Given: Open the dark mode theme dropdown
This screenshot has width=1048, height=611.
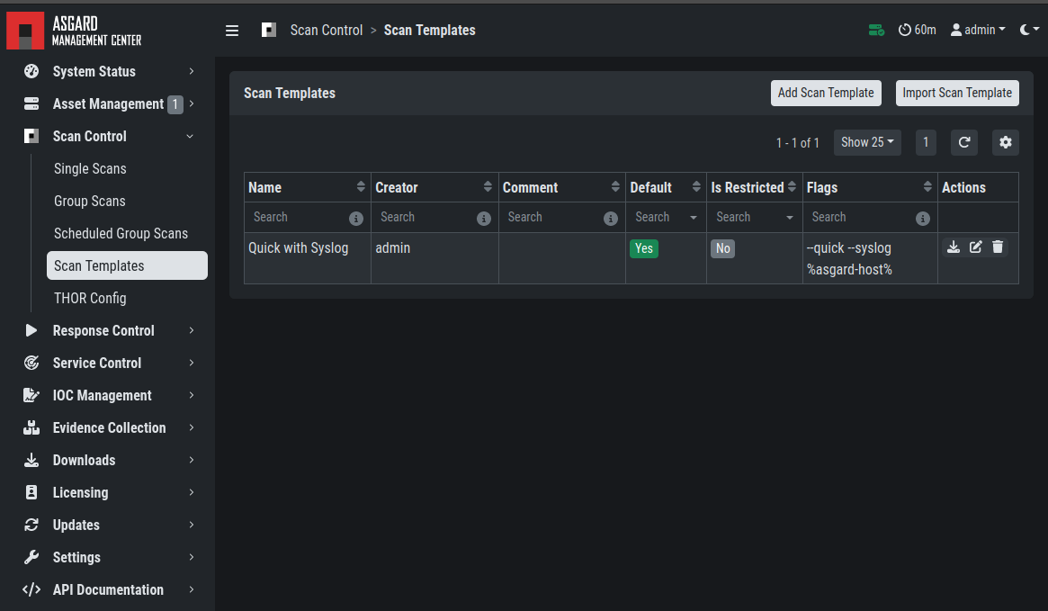Looking at the screenshot, I should coord(1029,30).
